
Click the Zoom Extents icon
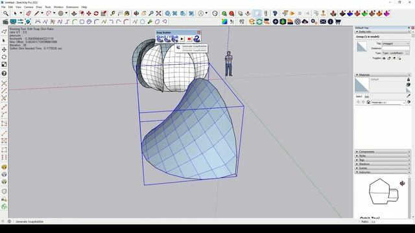coord(158,14)
